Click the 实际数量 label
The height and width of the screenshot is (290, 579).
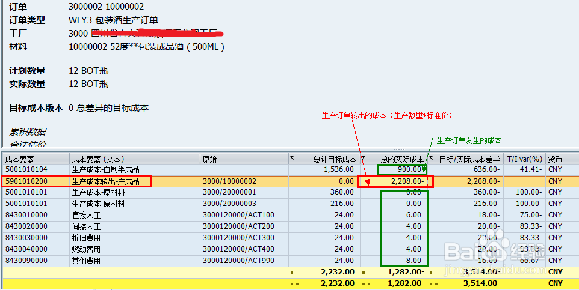pos(27,84)
